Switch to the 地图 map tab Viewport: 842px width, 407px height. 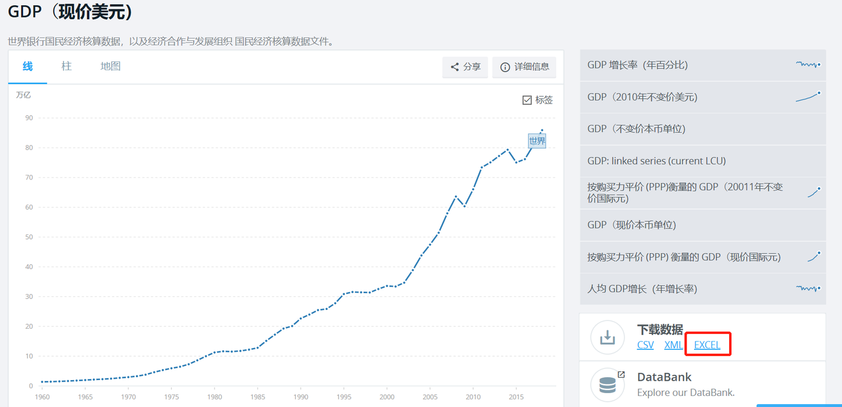pyautogui.click(x=111, y=66)
